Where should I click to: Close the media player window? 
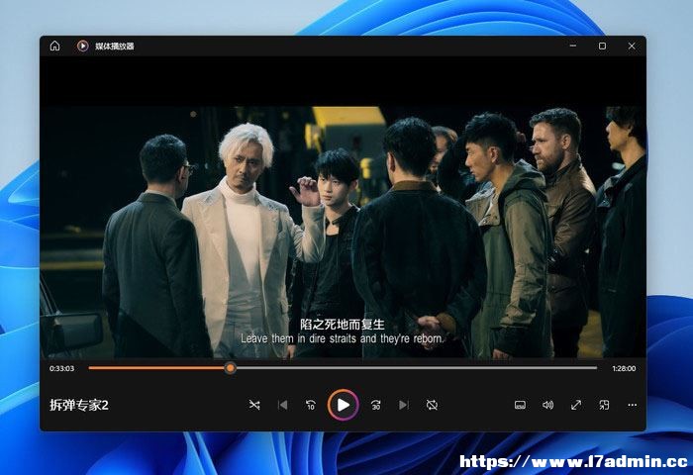[x=632, y=46]
